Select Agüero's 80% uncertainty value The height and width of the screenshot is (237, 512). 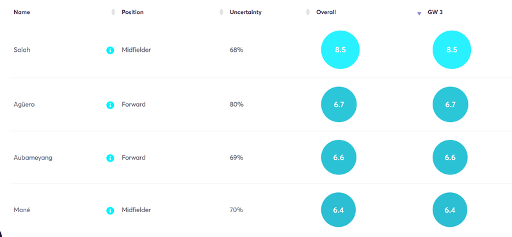click(x=236, y=105)
